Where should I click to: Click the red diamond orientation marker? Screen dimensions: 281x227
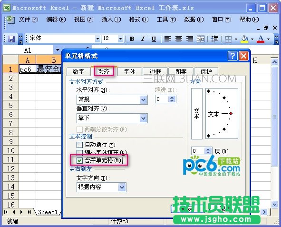(x=231, y=113)
